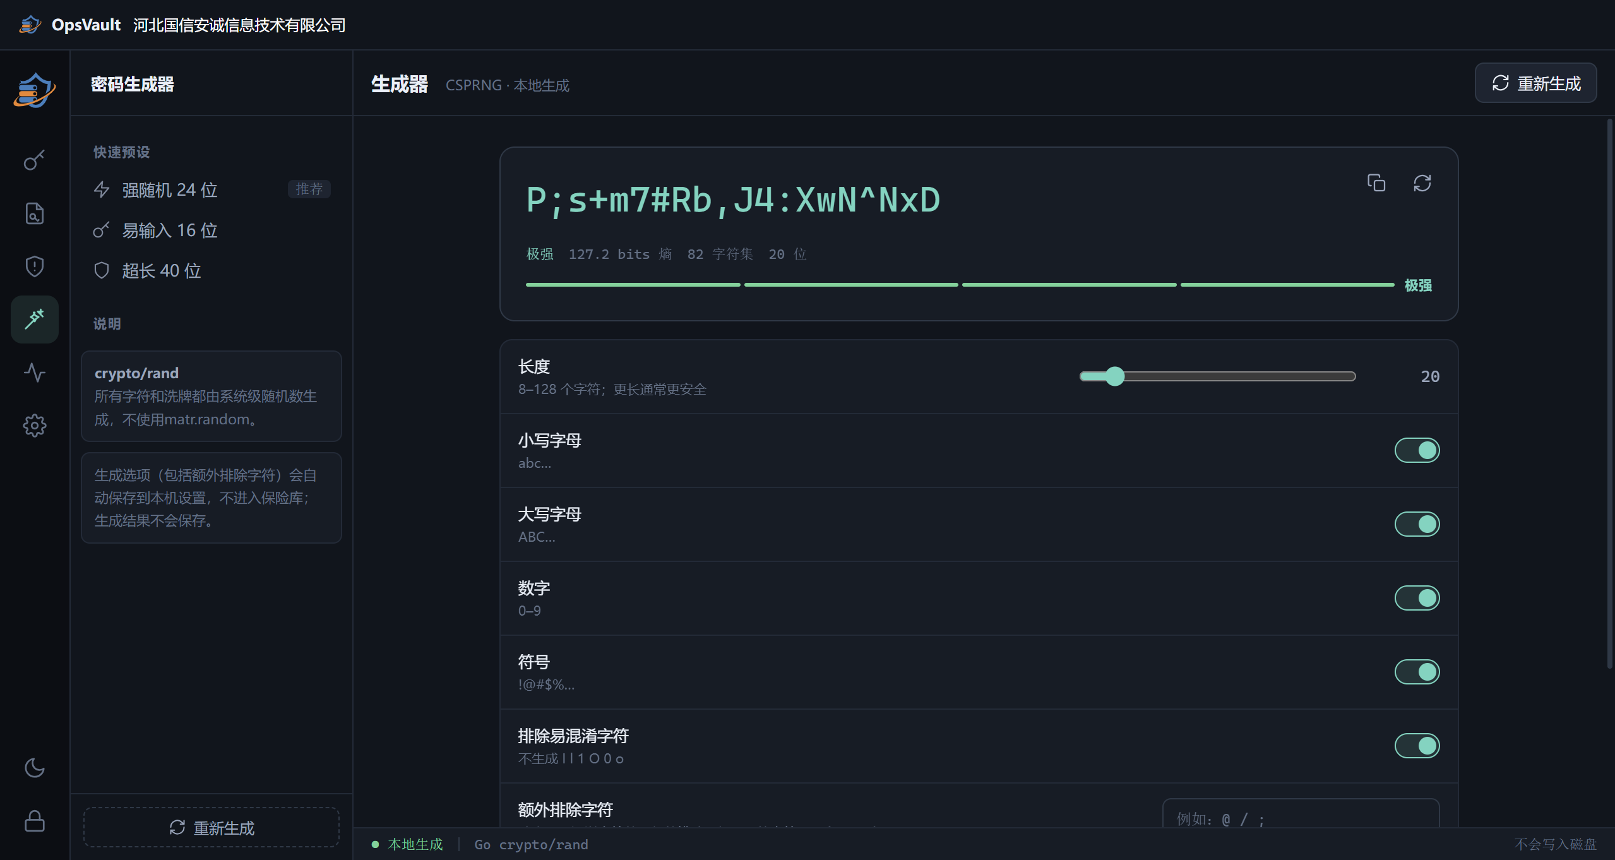The width and height of the screenshot is (1615, 860).
Task: Click the crypto/rand info card
Action: [212, 396]
